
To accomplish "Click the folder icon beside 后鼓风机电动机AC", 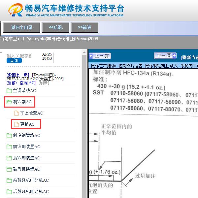I will (9, 192).
